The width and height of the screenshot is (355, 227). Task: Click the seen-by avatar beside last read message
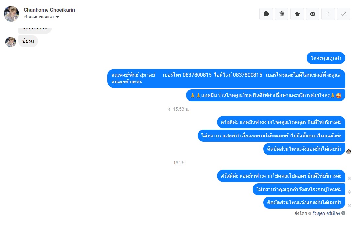[x=349, y=152]
